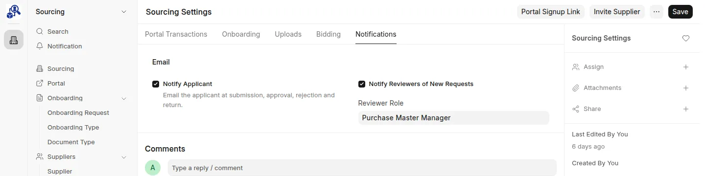Click the comment reply input field

(x=362, y=168)
